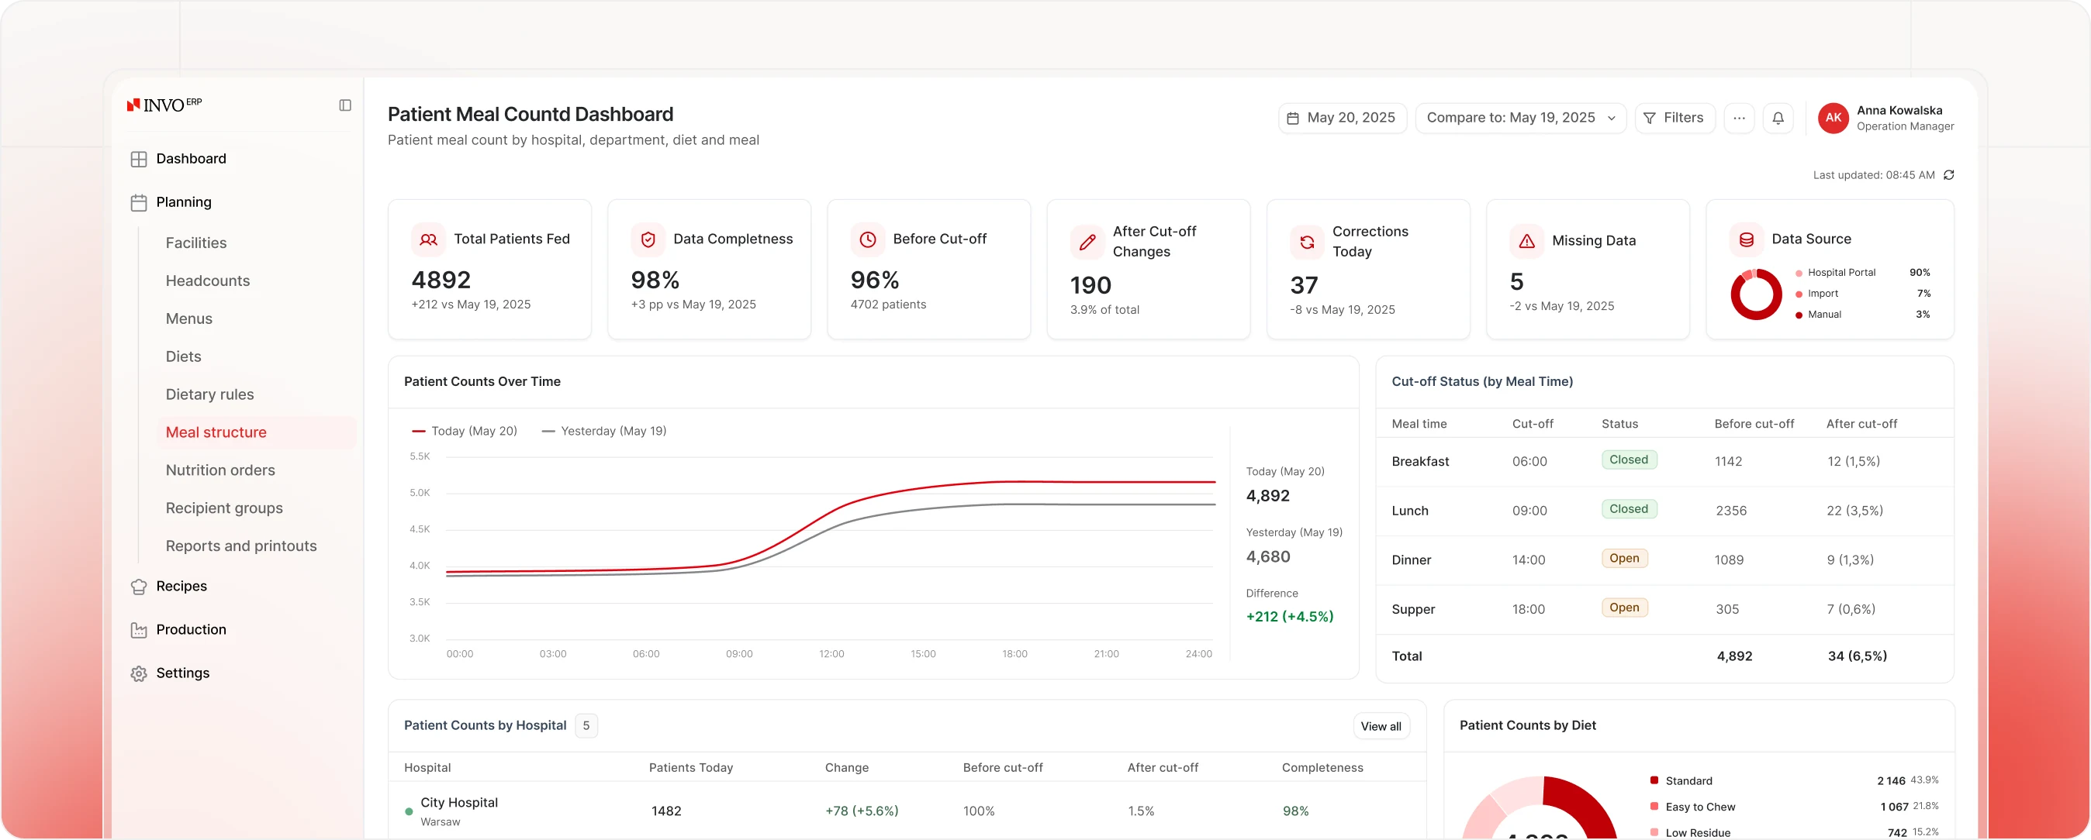The height and width of the screenshot is (840, 2091).
Task: Click the Missing Data warning icon
Action: pos(1527,242)
